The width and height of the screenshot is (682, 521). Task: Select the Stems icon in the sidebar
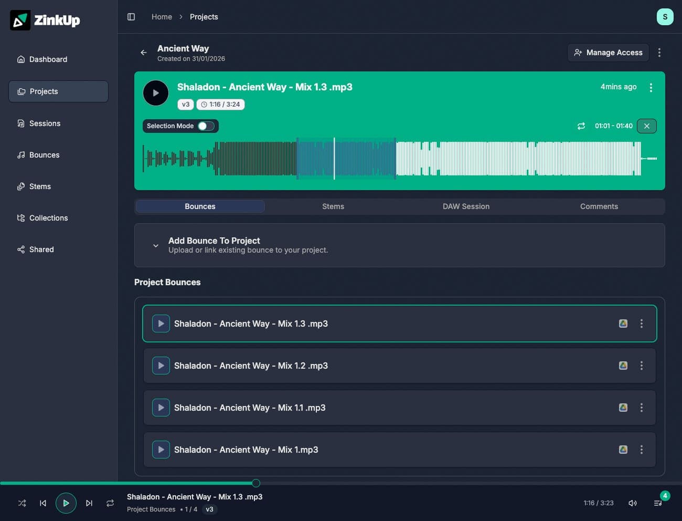point(22,186)
